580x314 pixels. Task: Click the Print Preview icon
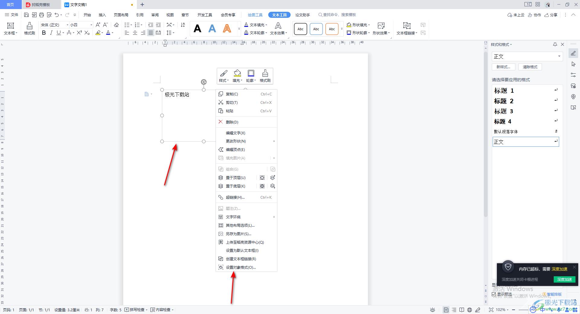pos(49,15)
